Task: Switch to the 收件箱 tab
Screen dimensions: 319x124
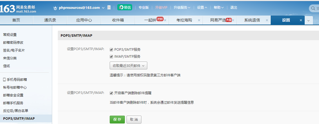Action: click(118, 20)
